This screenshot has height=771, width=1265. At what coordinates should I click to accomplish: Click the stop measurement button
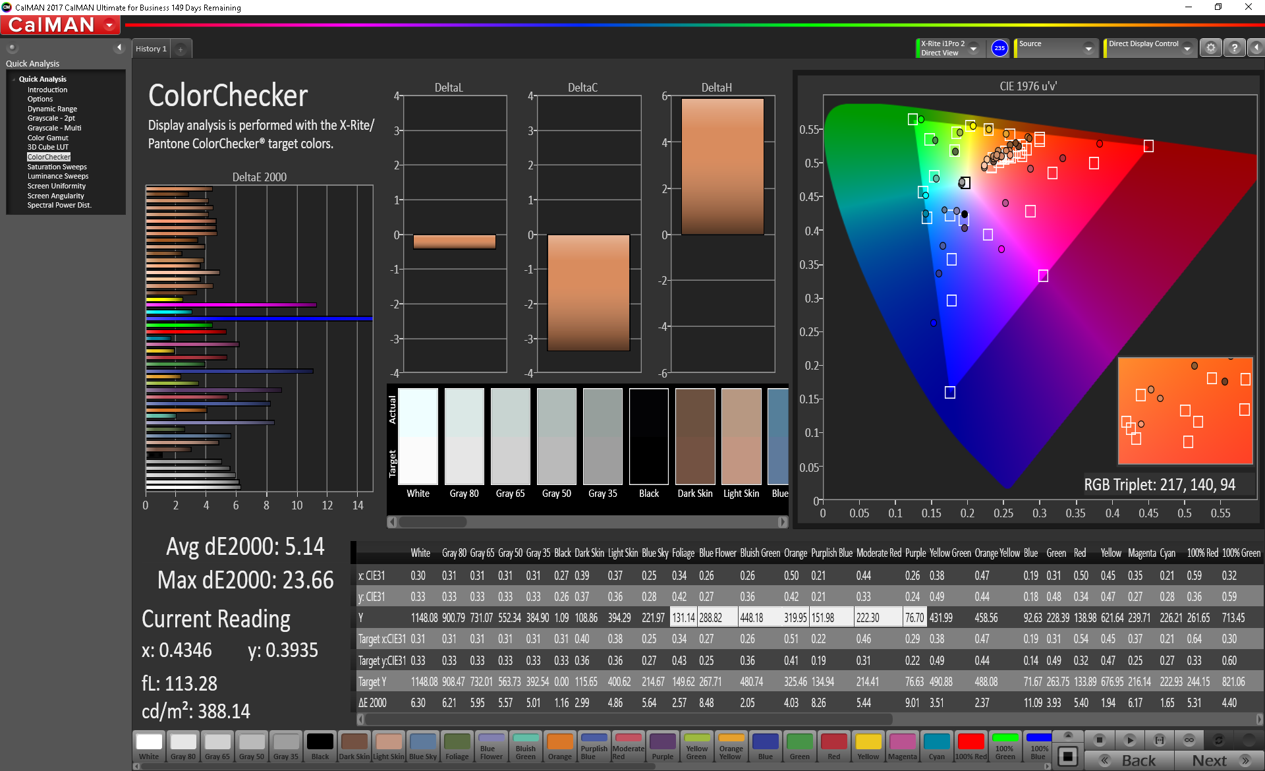pyautogui.click(x=1098, y=739)
